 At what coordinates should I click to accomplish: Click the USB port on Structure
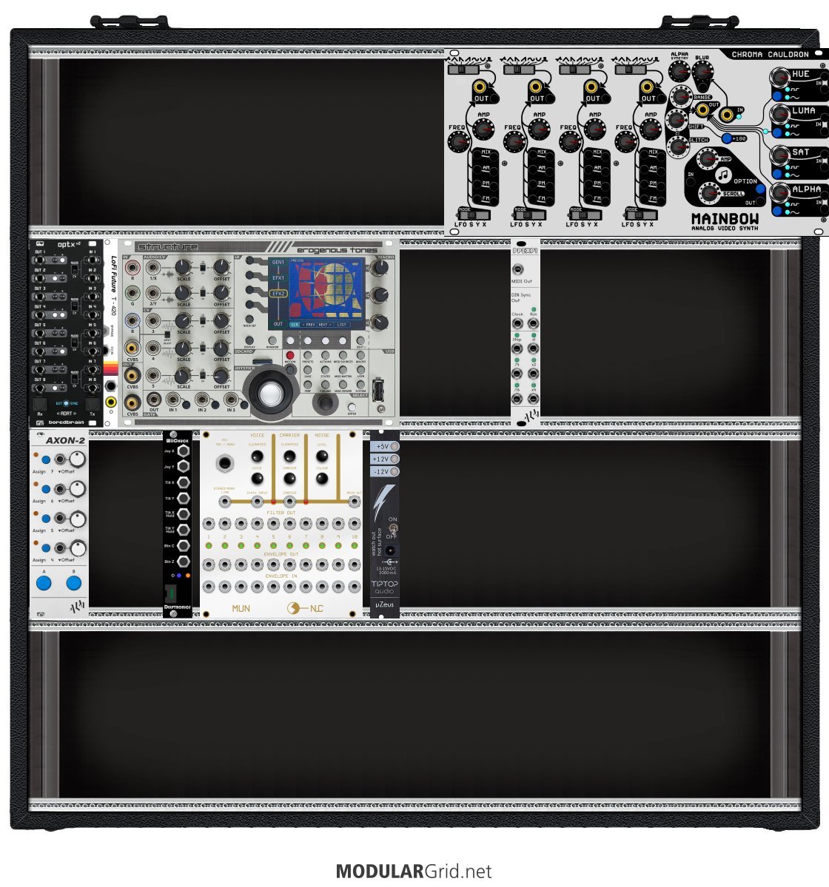coord(377,391)
